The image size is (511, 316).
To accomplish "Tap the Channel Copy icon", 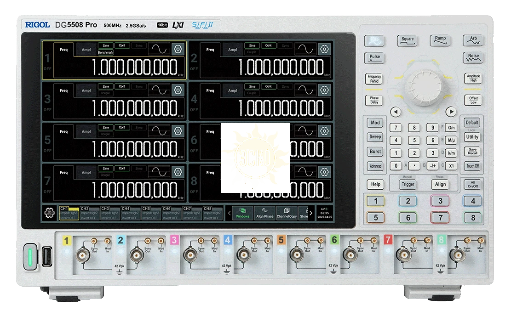I will (287, 213).
